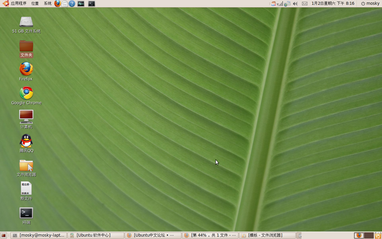382x239 pixels.
Task: Select the 文件夹 folder on desktop
Action: (26, 49)
